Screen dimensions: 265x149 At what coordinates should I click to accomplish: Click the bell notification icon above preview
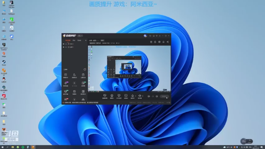(x=164, y=42)
